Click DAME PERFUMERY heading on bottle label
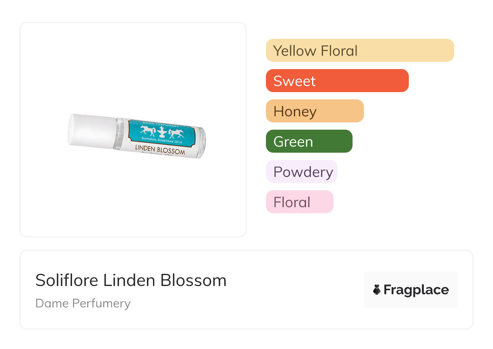The width and height of the screenshot is (493, 349). [x=161, y=124]
